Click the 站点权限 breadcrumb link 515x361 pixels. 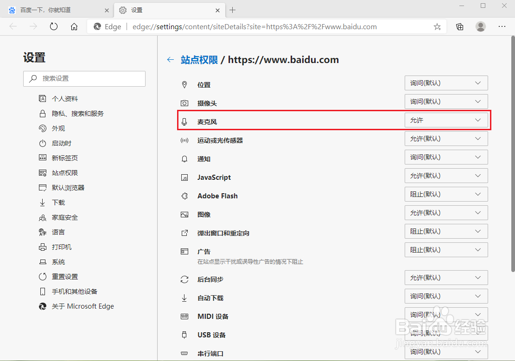[x=199, y=60]
